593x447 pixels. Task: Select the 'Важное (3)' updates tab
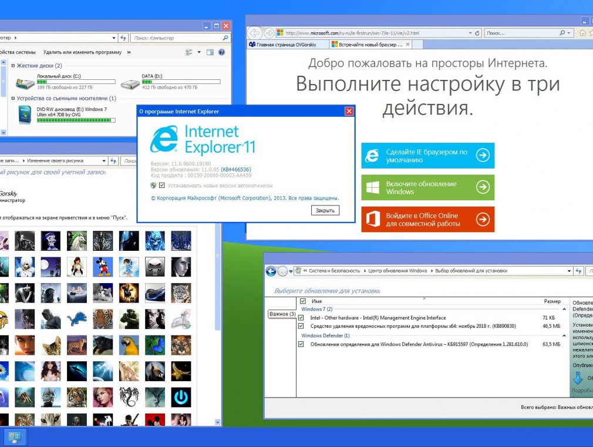(282, 314)
